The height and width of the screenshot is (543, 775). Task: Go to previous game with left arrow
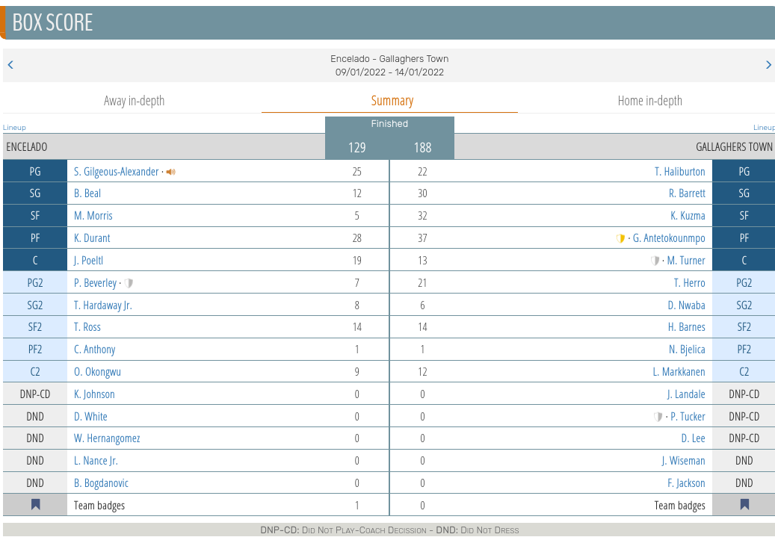(x=10, y=65)
